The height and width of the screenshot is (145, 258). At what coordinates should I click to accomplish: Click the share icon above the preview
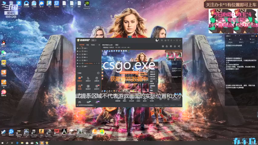(179, 46)
